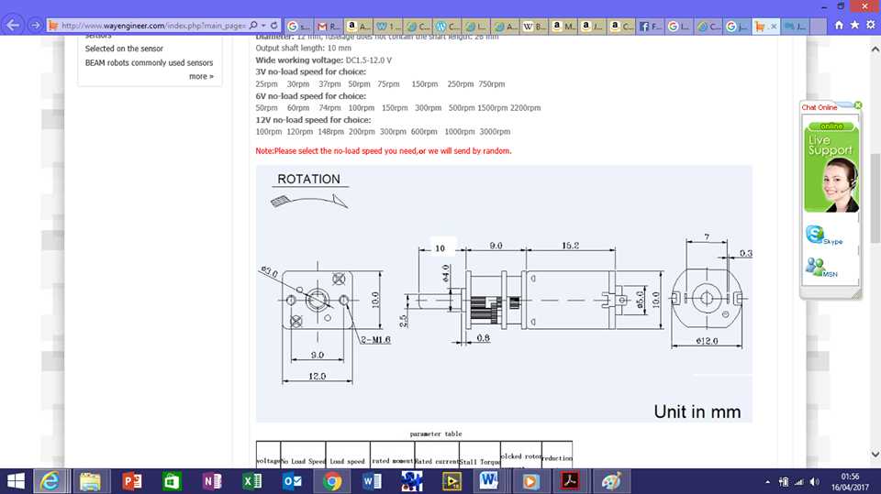Switch to the Wikipedia 'W B...' tab

point(534,26)
